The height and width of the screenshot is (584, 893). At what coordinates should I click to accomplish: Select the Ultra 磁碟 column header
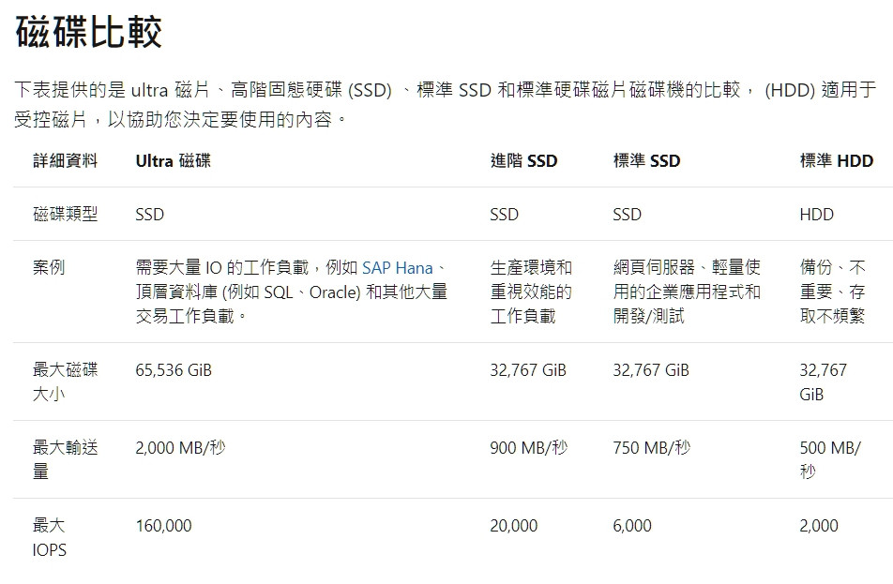pyautogui.click(x=174, y=161)
